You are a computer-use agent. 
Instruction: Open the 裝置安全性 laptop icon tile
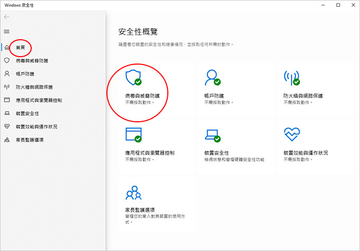[212, 135]
